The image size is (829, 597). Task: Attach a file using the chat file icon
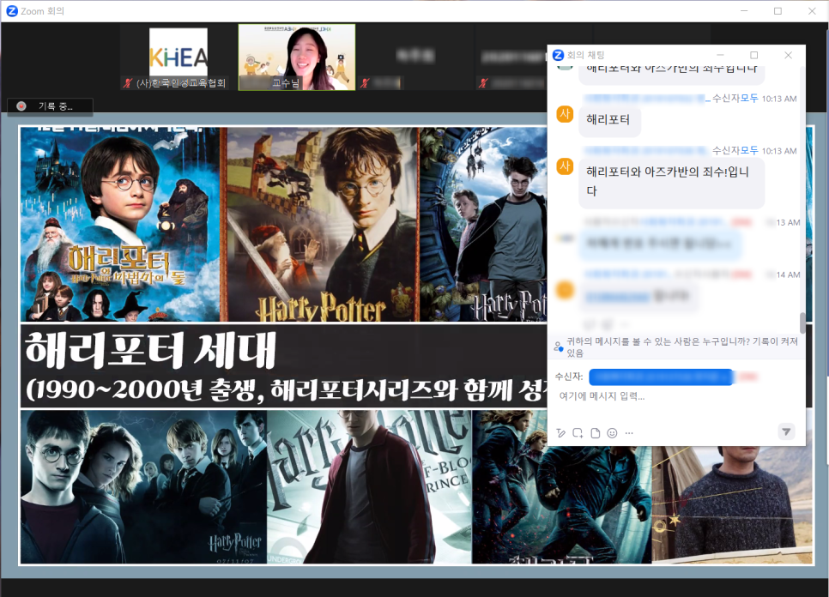596,433
